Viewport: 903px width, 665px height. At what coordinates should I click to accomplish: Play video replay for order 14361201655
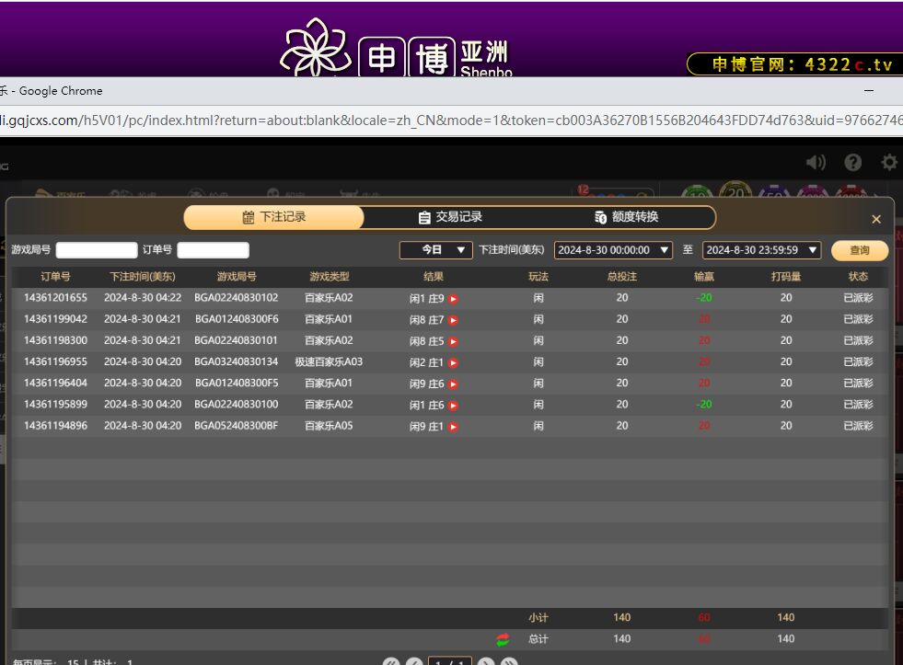click(454, 299)
